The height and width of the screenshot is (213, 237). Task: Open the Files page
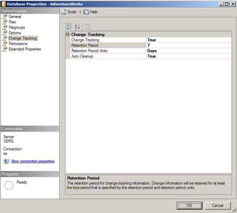pyautogui.click(x=12, y=22)
